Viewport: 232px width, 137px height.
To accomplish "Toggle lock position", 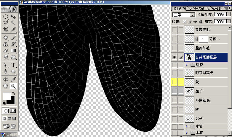I will (x=195, y=22).
